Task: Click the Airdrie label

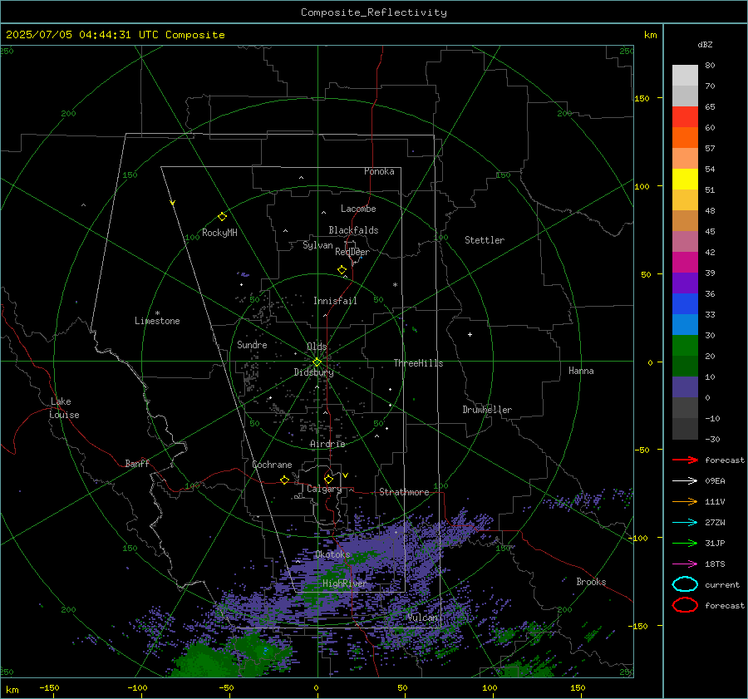Action: pyautogui.click(x=327, y=444)
